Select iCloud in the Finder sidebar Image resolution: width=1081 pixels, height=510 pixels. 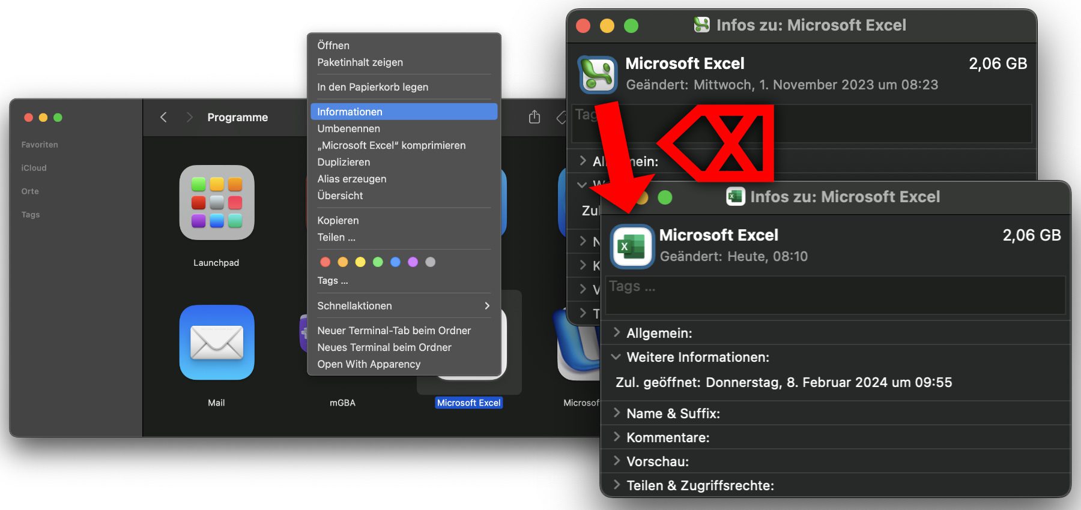pos(34,168)
